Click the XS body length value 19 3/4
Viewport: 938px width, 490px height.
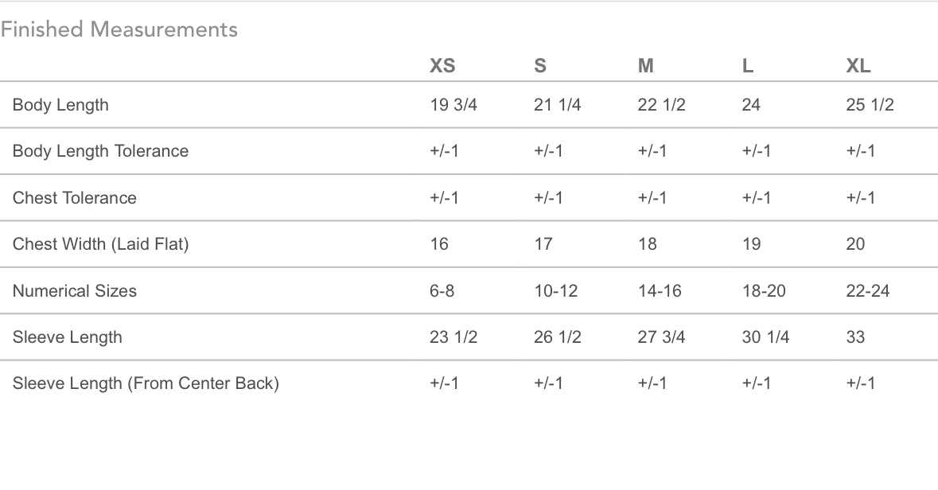pos(453,105)
